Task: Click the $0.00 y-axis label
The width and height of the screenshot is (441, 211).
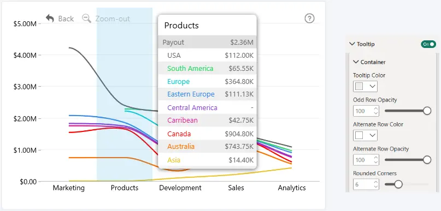Action: click(28, 182)
